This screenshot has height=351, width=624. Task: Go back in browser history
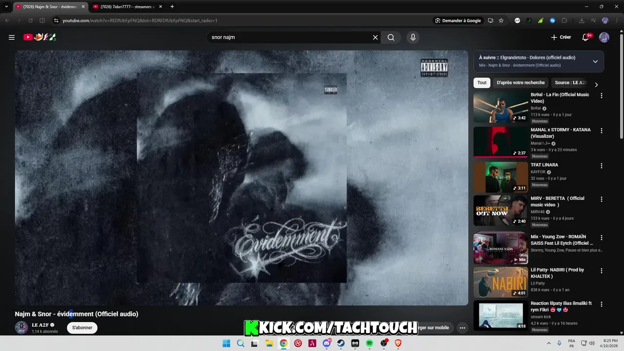(x=7, y=20)
